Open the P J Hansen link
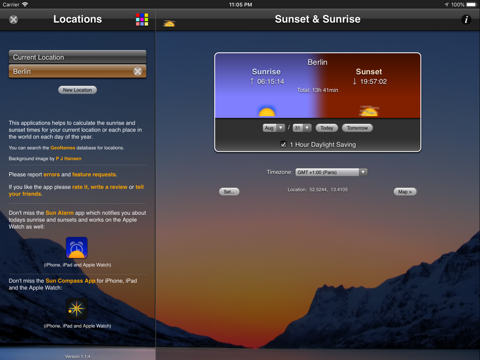This screenshot has width=480, height=360. [x=69, y=158]
